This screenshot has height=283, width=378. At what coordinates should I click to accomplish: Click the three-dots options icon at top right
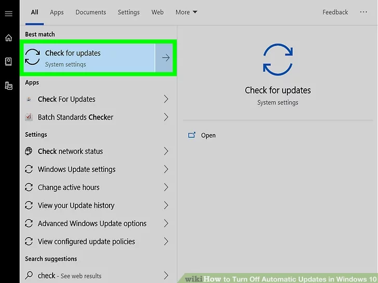(x=363, y=12)
